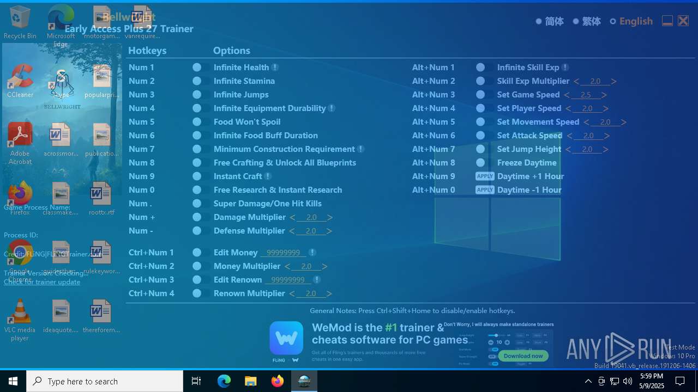Open File Explorer from the taskbar
Image resolution: width=698 pixels, height=392 pixels.
click(x=251, y=381)
